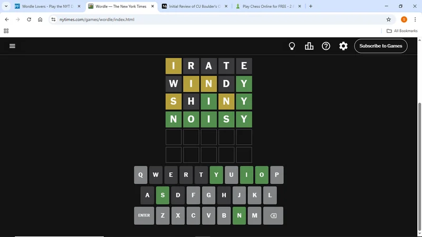Open the hints lightbulb icon
This screenshot has height=237, width=422.
point(292,46)
